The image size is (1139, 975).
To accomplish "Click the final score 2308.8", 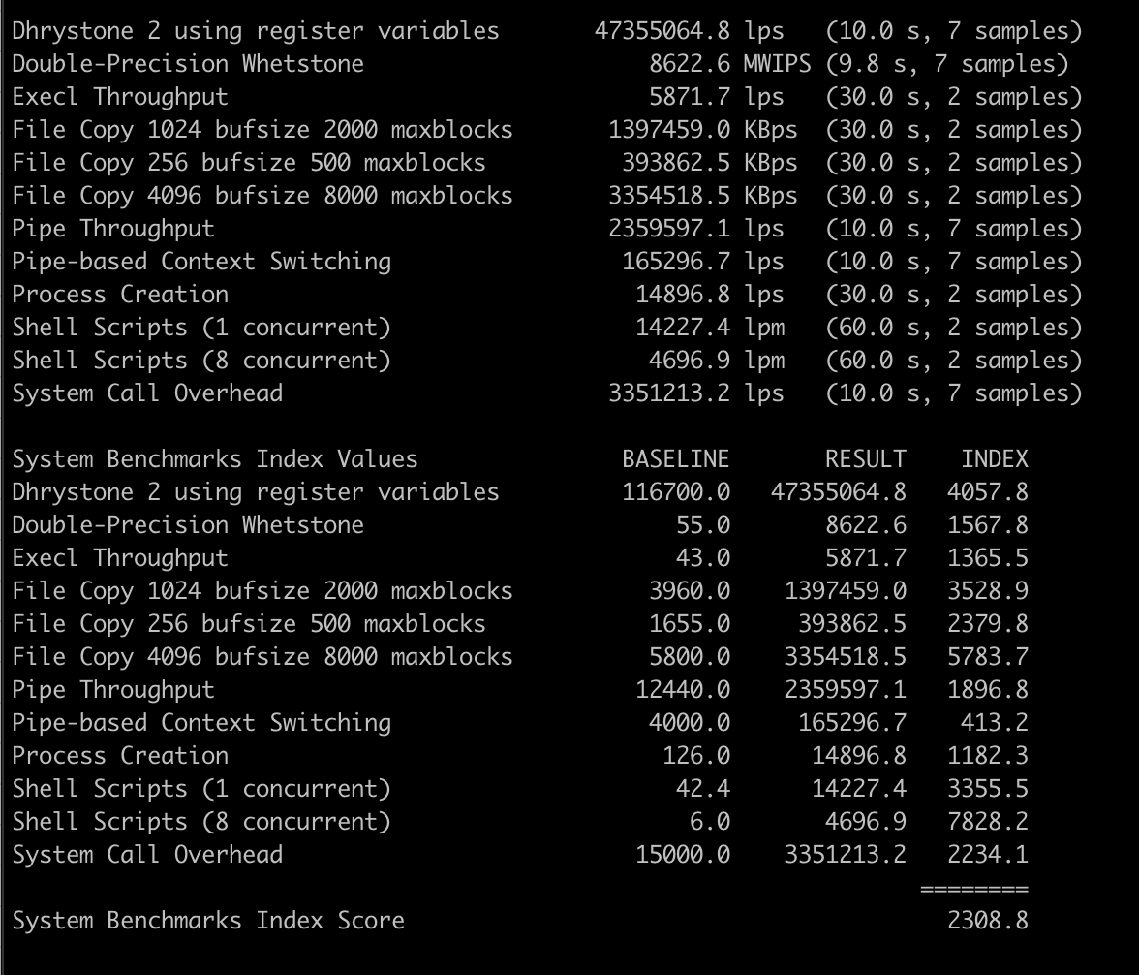I will [988, 920].
